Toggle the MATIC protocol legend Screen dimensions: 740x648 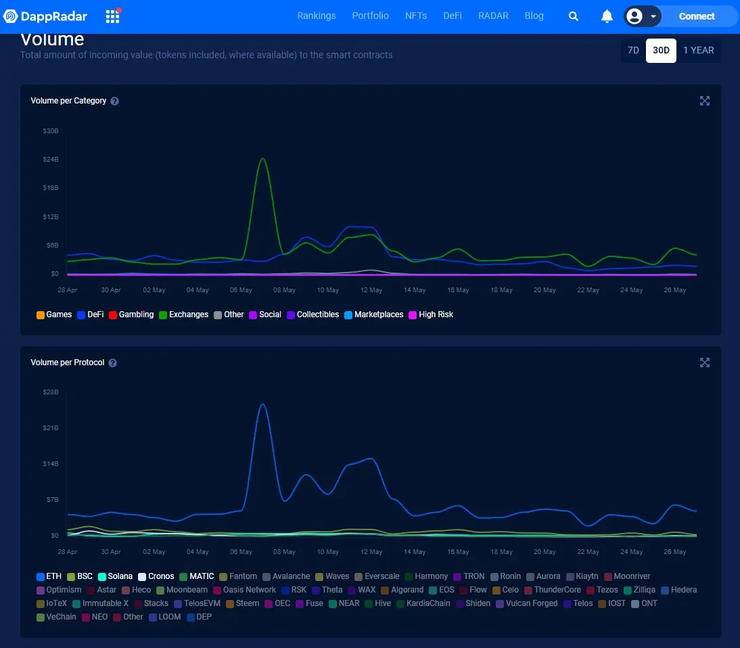pos(197,577)
